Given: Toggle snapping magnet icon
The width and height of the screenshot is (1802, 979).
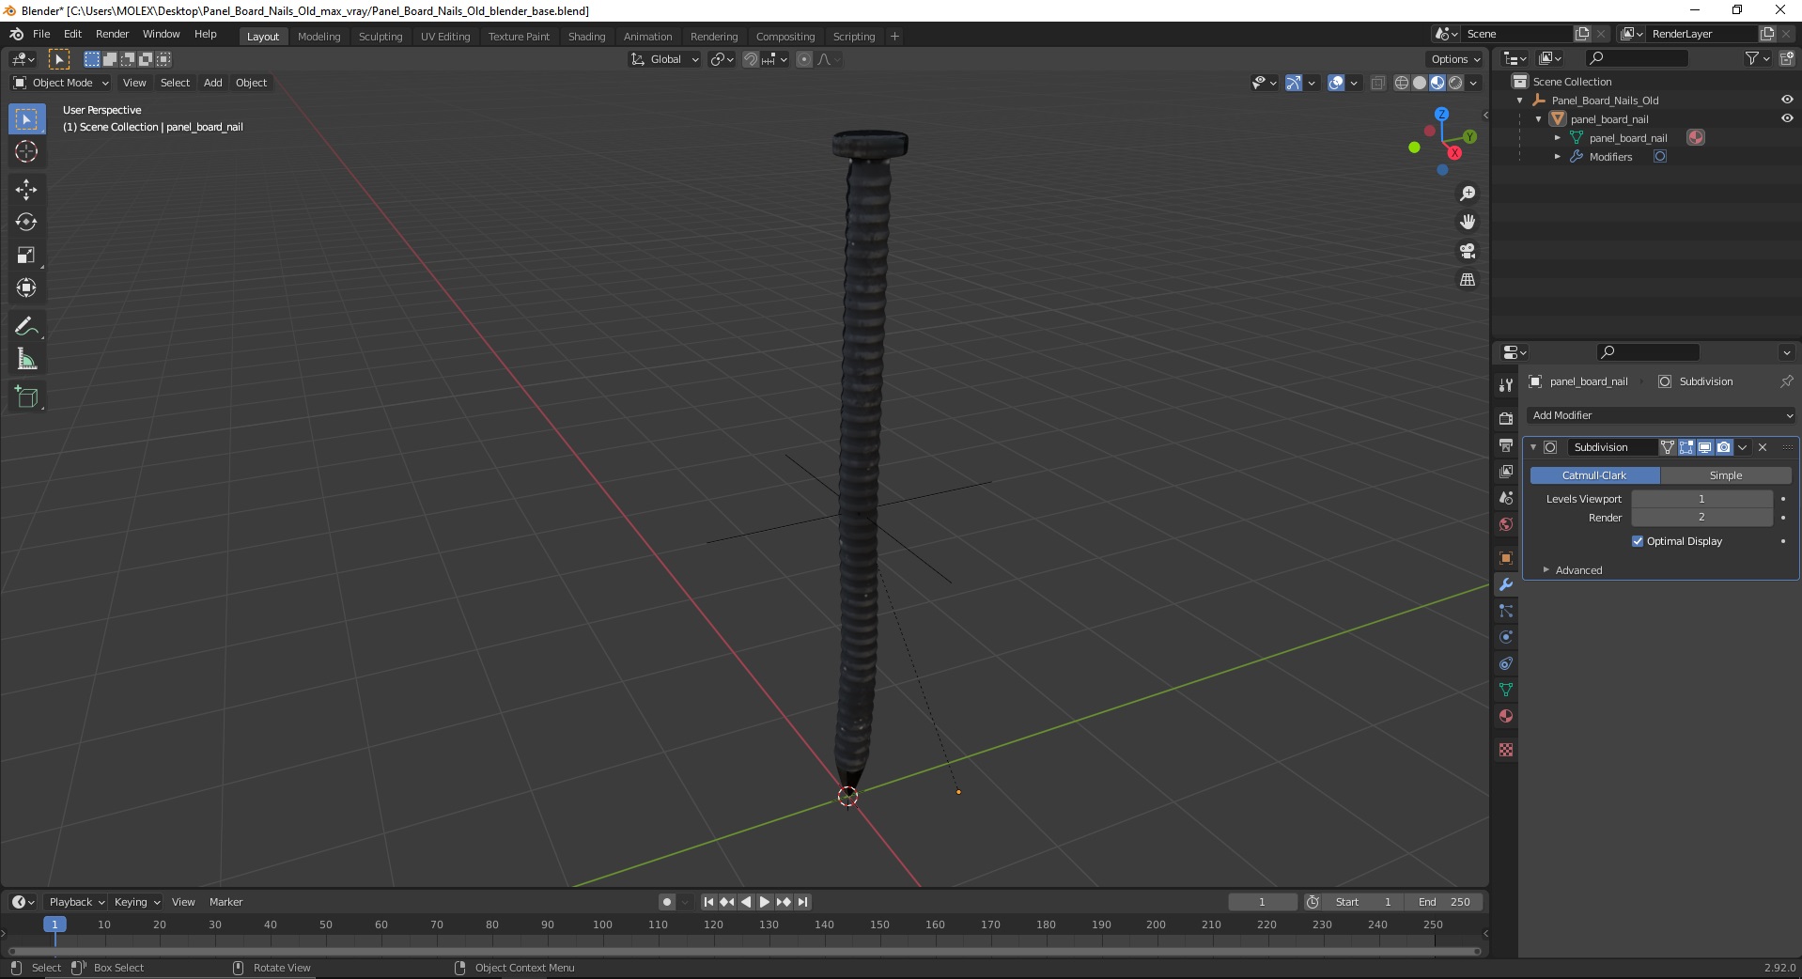Looking at the screenshot, I should pyautogui.click(x=750, y=59).
